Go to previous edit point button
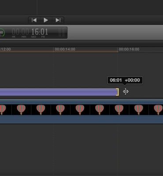 pyautogui.click(x=34, y=20)
